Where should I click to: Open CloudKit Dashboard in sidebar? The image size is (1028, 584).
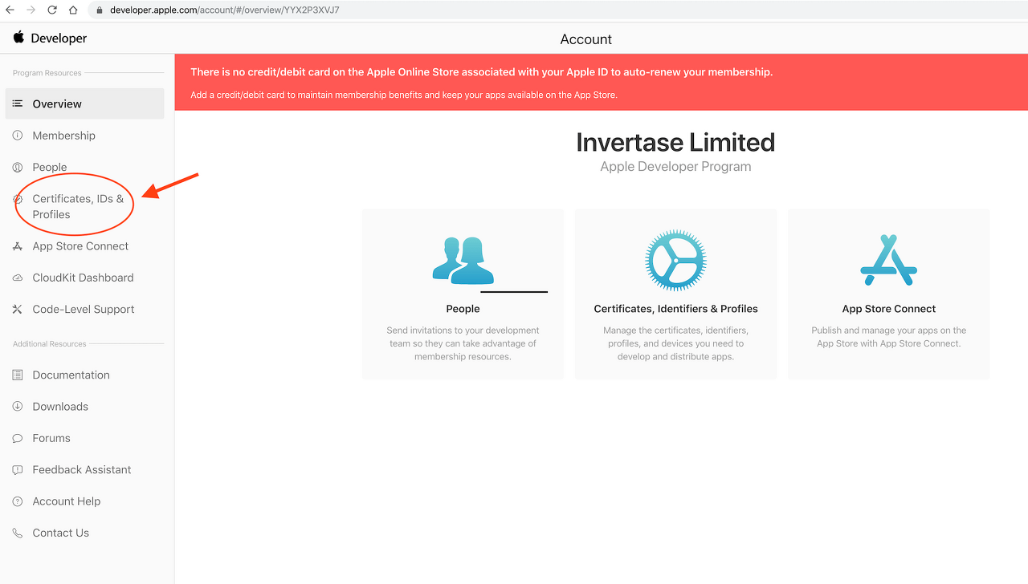(x=83, y=278)
